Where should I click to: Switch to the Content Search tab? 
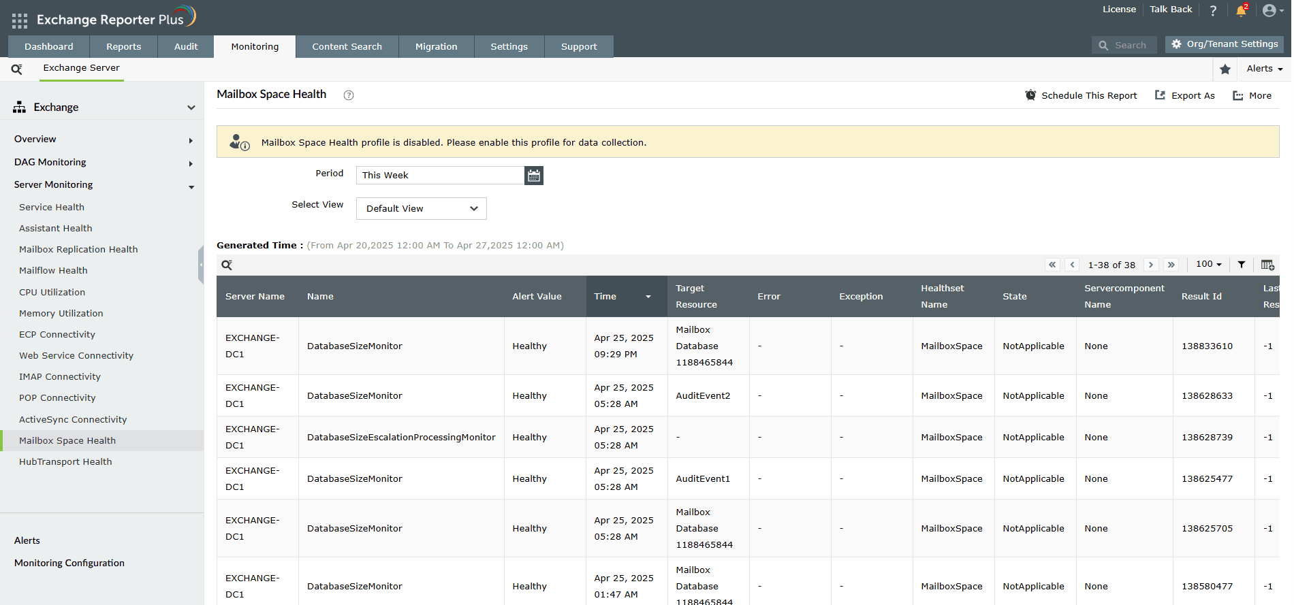pos(347,46)
